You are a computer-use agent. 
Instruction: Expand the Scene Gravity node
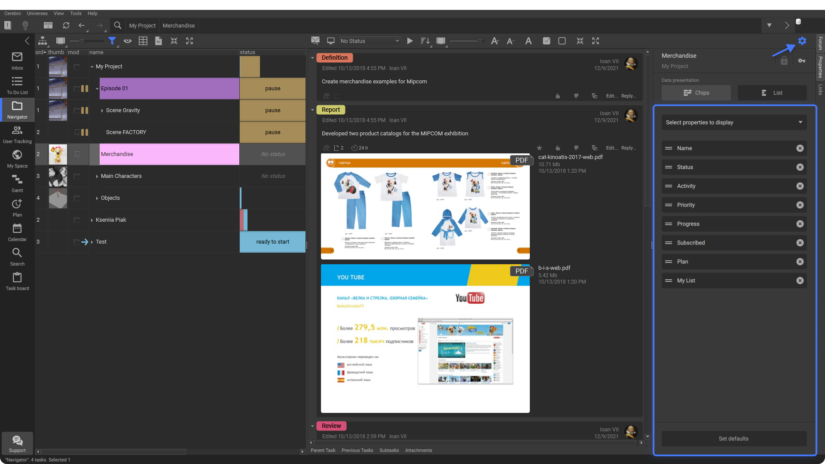pos(102,110)
